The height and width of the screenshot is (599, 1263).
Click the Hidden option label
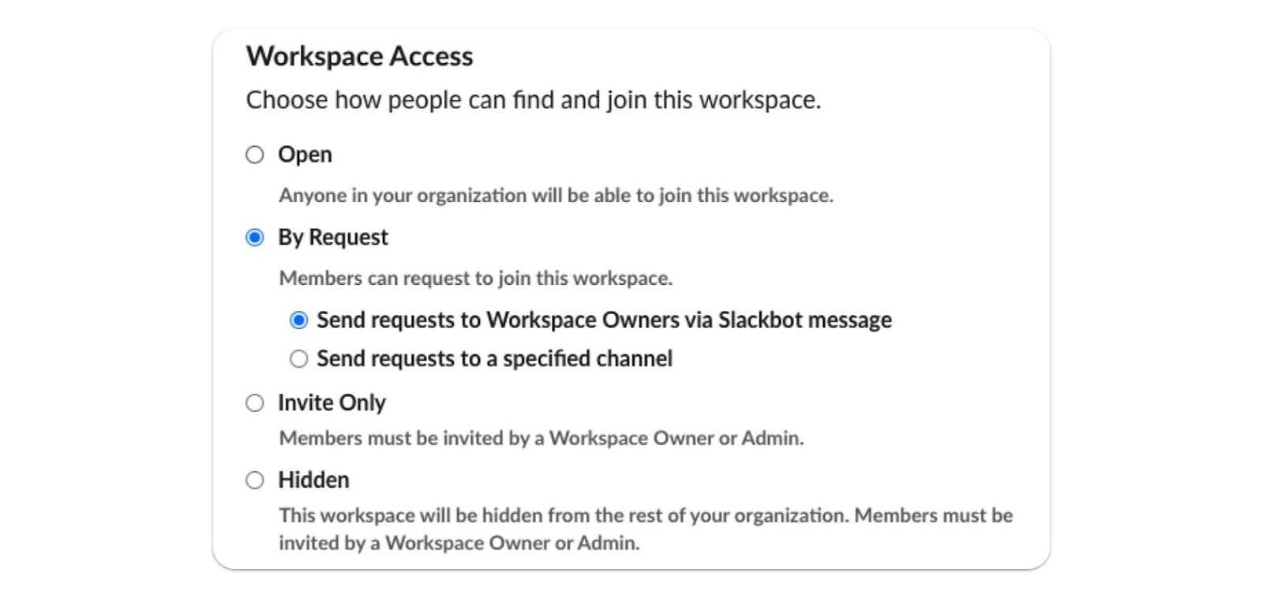click(x=313, y=479)
